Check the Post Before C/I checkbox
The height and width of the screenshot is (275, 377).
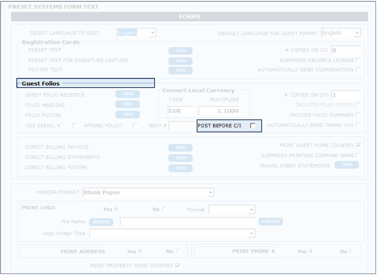pos(253,126)
